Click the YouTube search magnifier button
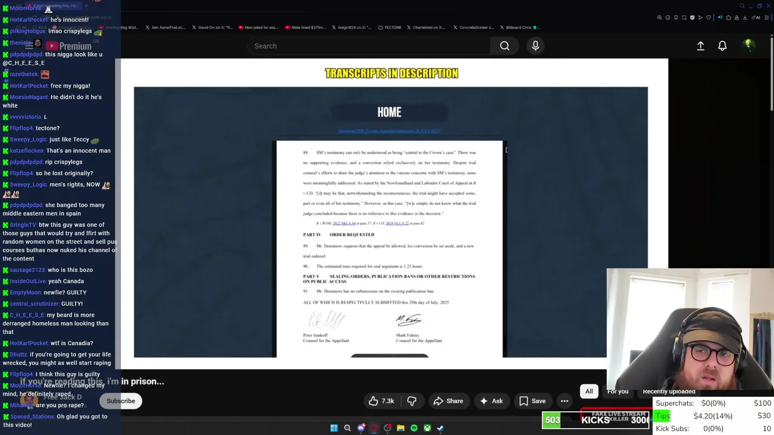The image size is (774, 435). (504, 46)
